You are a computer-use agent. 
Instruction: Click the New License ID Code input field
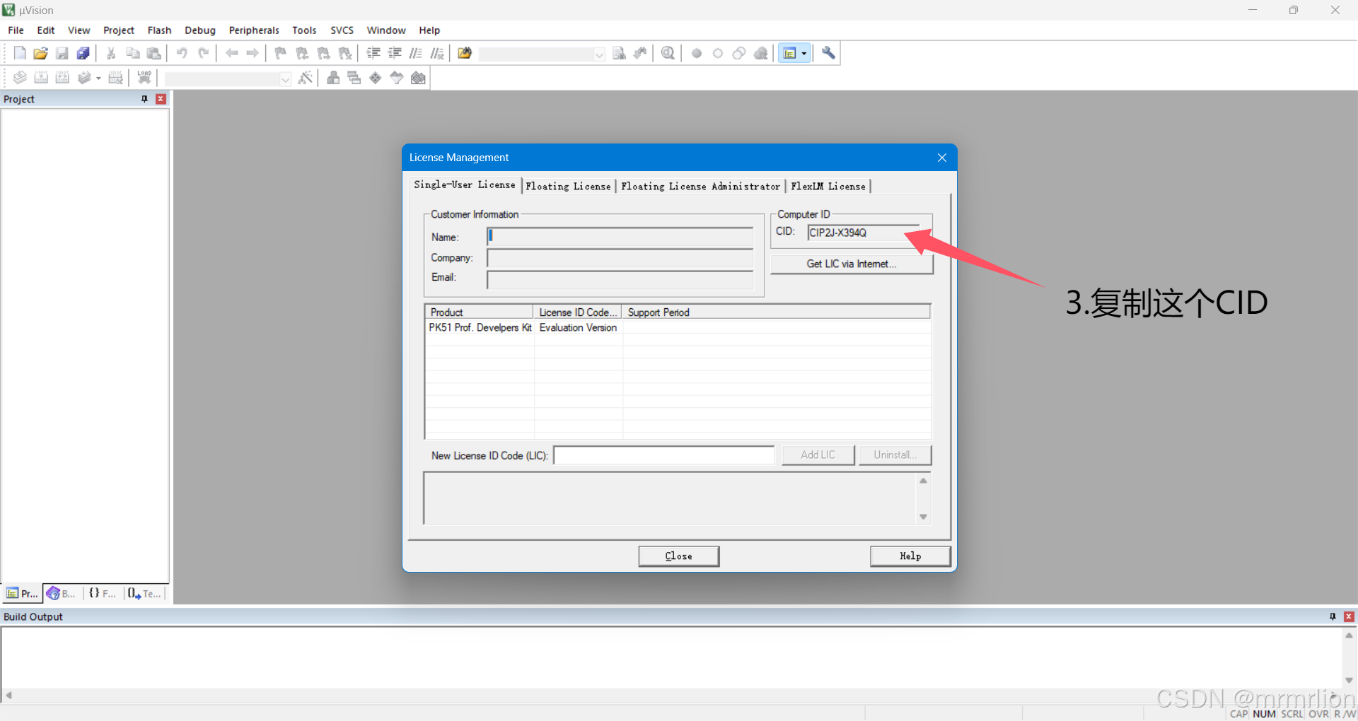click(x=664, y=455)
